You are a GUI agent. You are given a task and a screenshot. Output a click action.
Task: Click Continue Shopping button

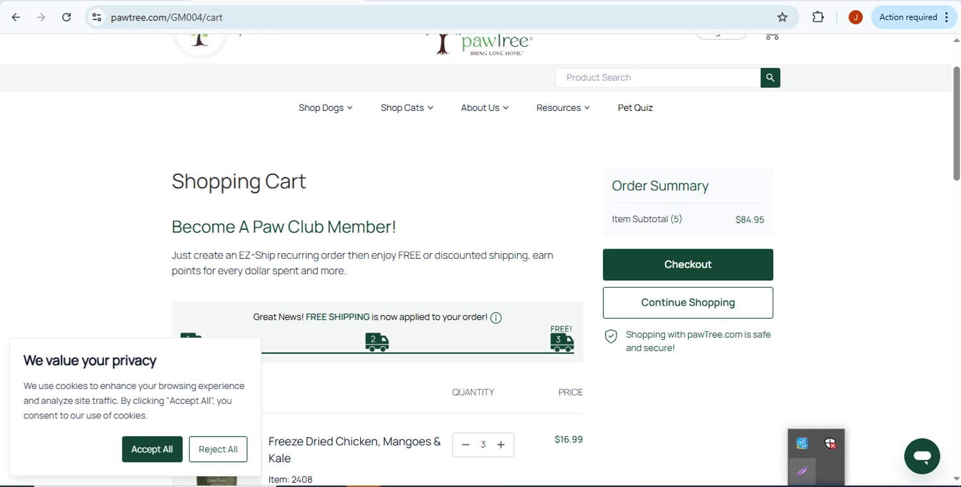(x=688, y=302)
